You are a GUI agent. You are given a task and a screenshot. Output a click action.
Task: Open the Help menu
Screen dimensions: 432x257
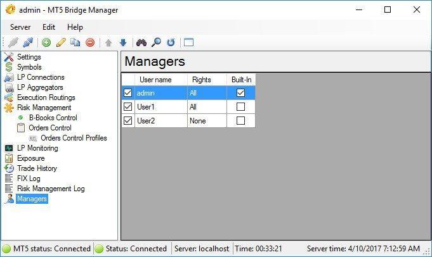[x=75, y=27]
